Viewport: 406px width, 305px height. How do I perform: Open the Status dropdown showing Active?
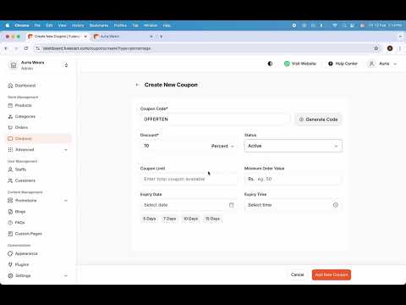(x=293, y=146)
